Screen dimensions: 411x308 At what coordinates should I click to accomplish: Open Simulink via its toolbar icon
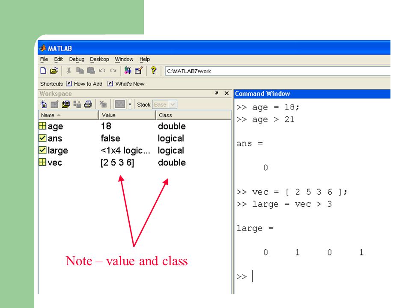128,71
